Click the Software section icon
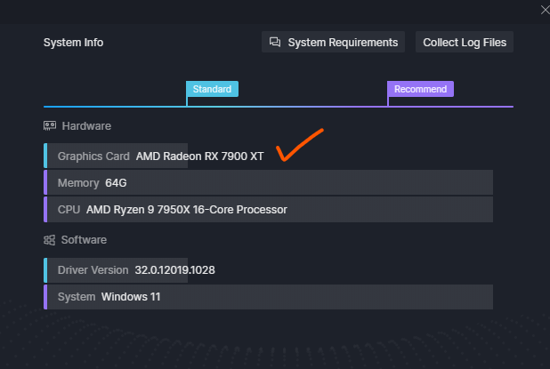550x369 pixels. (x=49, y=240)
